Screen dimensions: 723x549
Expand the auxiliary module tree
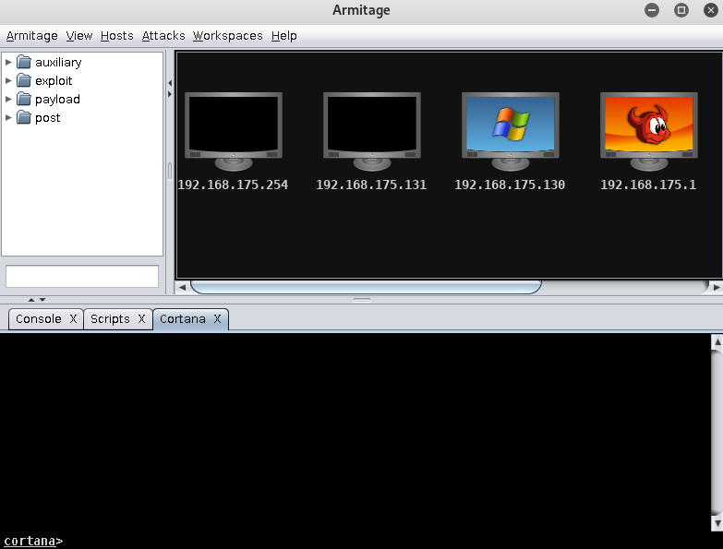(x=8, y=62)
